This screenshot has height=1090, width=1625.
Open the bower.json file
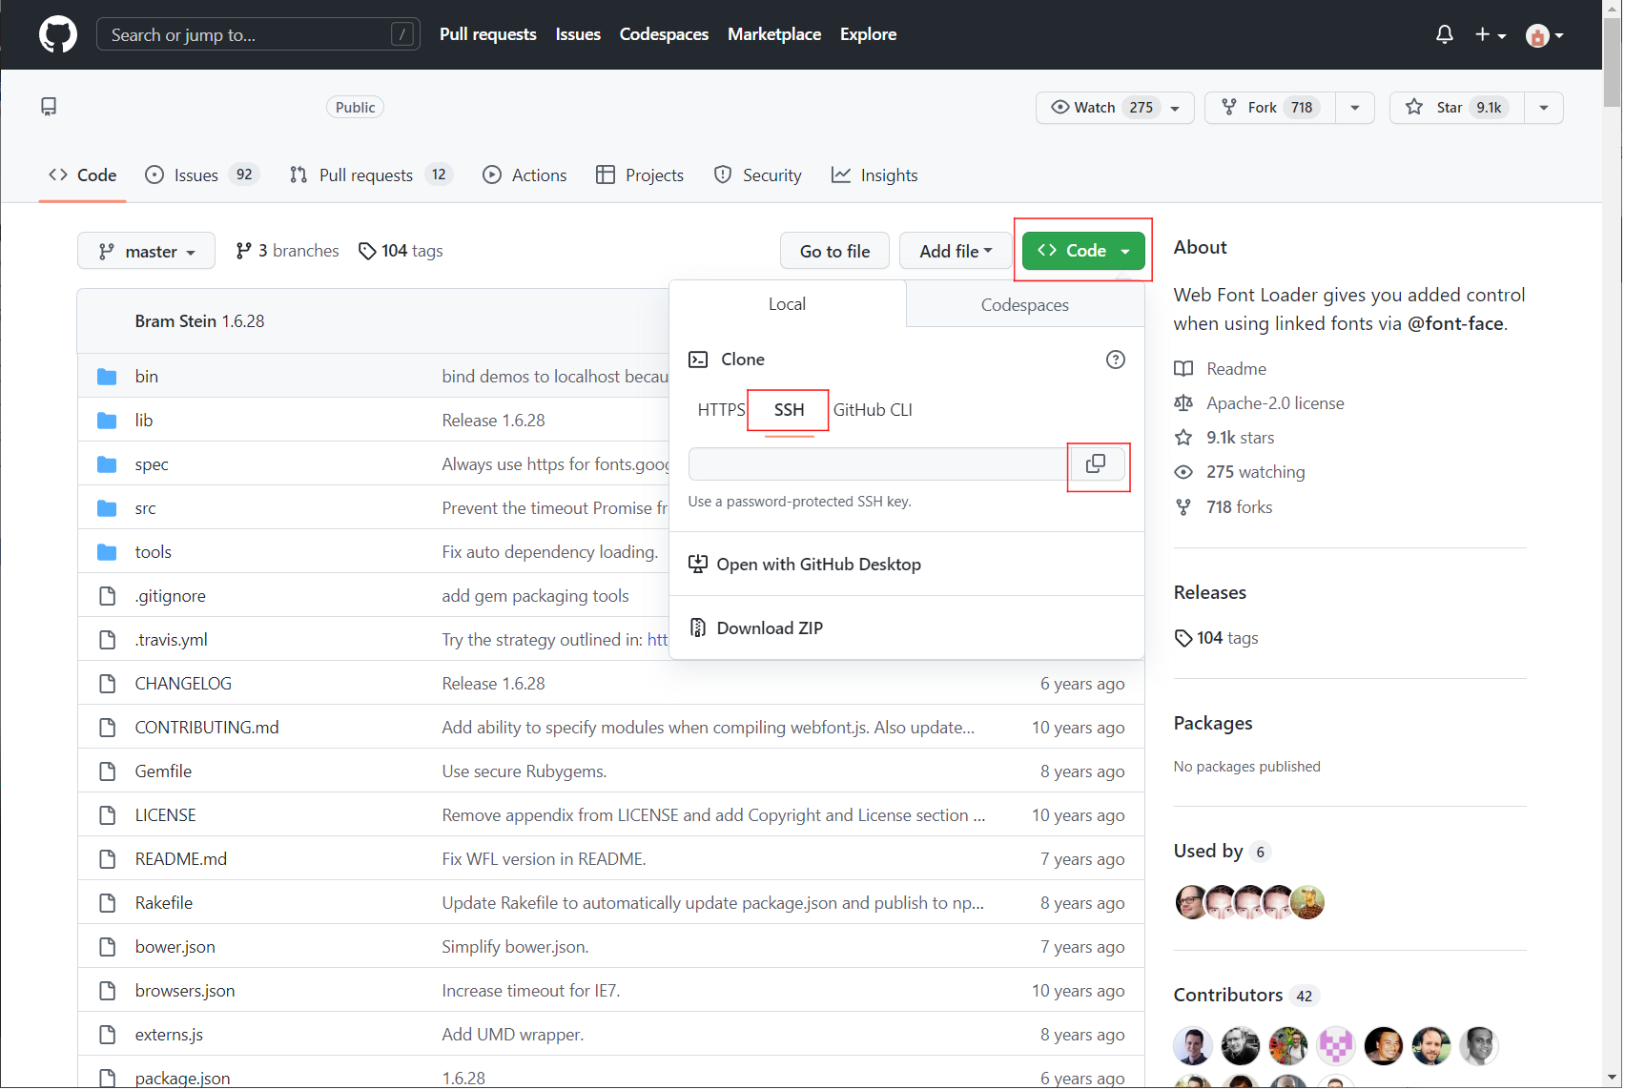click(175, 947)
